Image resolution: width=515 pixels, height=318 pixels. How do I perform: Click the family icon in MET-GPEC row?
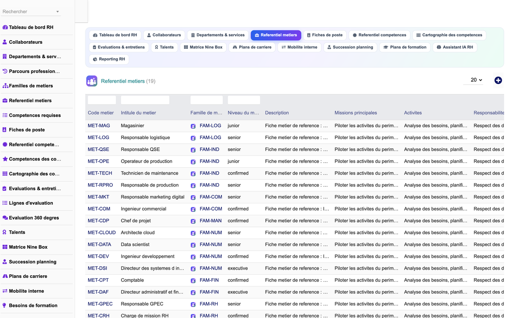click(x=193, y=304)
